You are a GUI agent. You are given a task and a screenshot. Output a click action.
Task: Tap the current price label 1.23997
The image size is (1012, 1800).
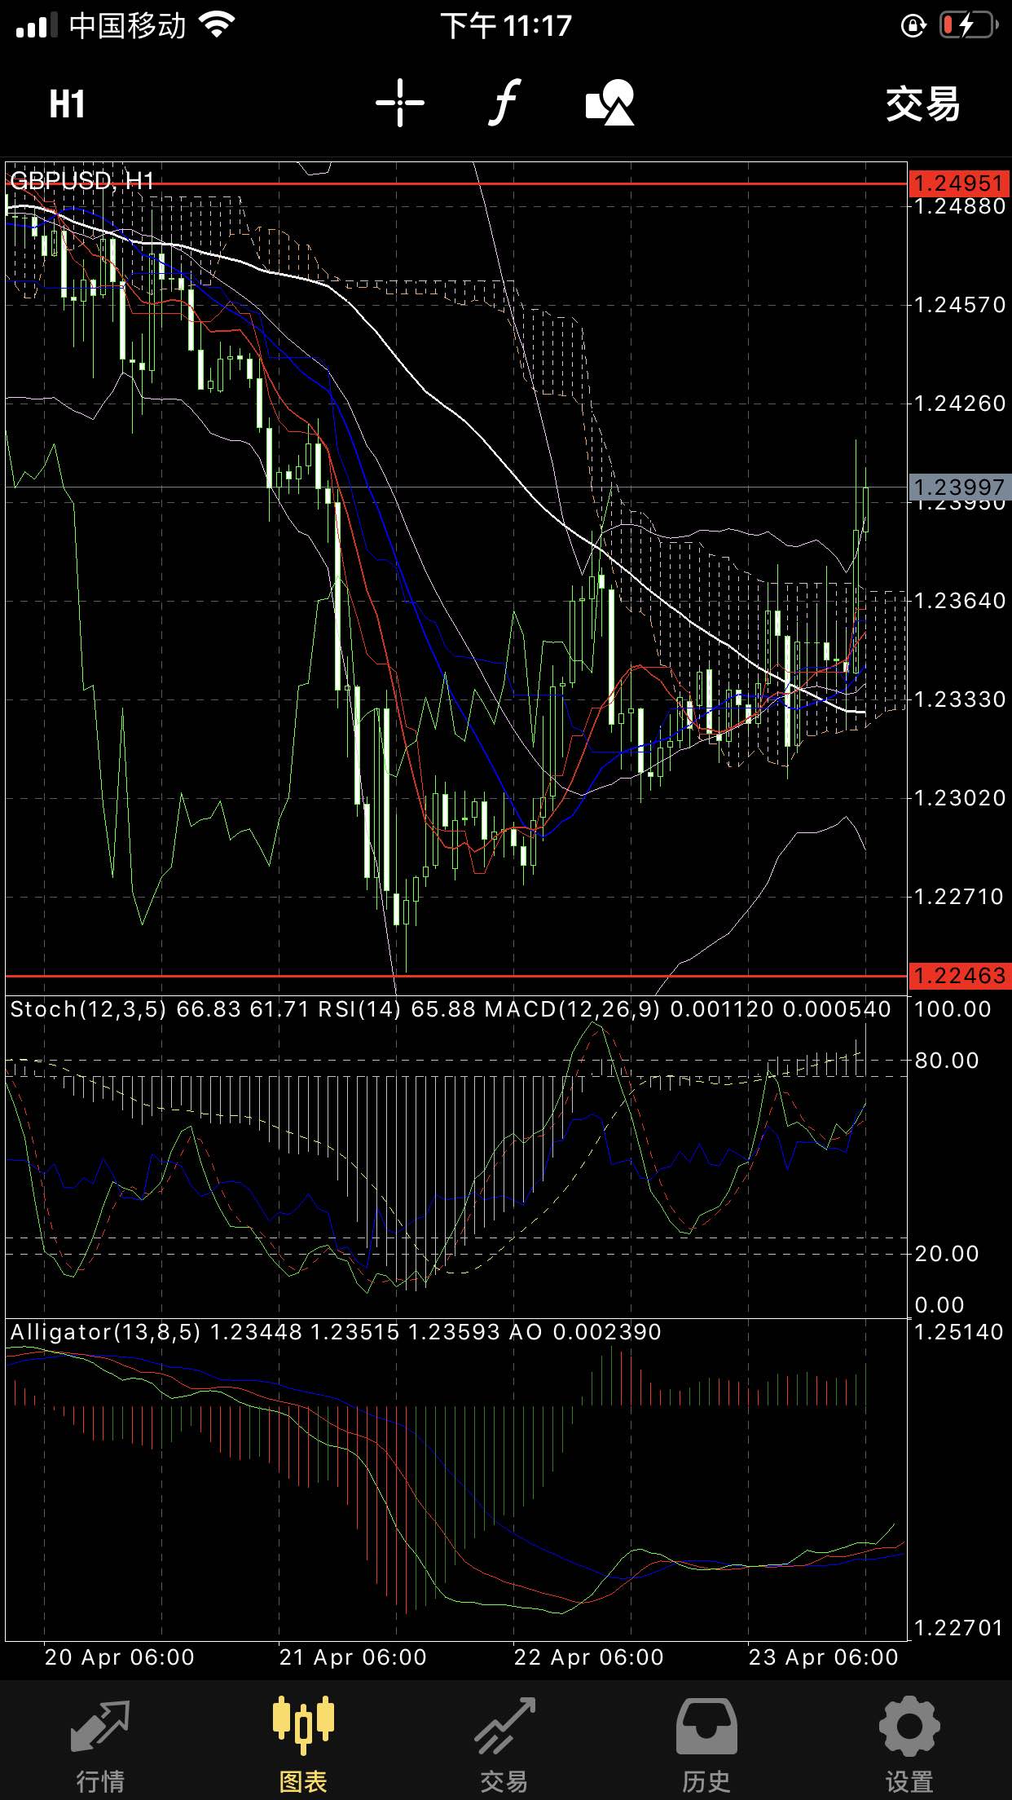pos(960,487)
